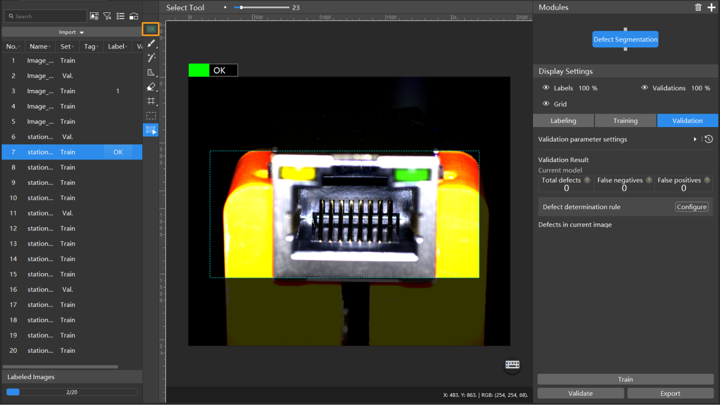Select the polygon mask tool

click(x=151, y=72)
